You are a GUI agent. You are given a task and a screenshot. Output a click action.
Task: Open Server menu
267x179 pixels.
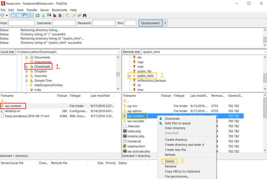[44, 10]
